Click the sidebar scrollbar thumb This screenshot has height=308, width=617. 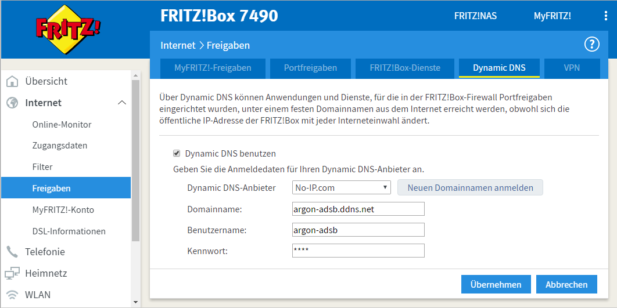tap(136, 160)
